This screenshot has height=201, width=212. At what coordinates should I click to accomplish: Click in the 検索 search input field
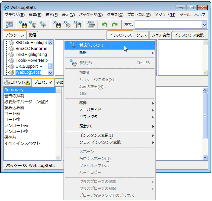tap(167, 24)
